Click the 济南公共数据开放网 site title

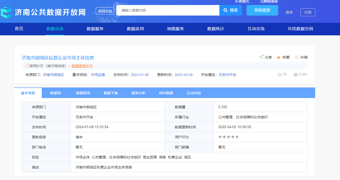click(50, 12)
